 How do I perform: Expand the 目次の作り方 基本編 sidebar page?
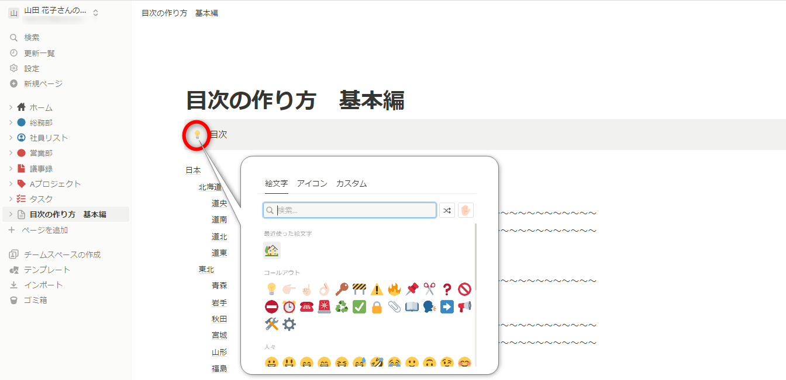(11, 214)
